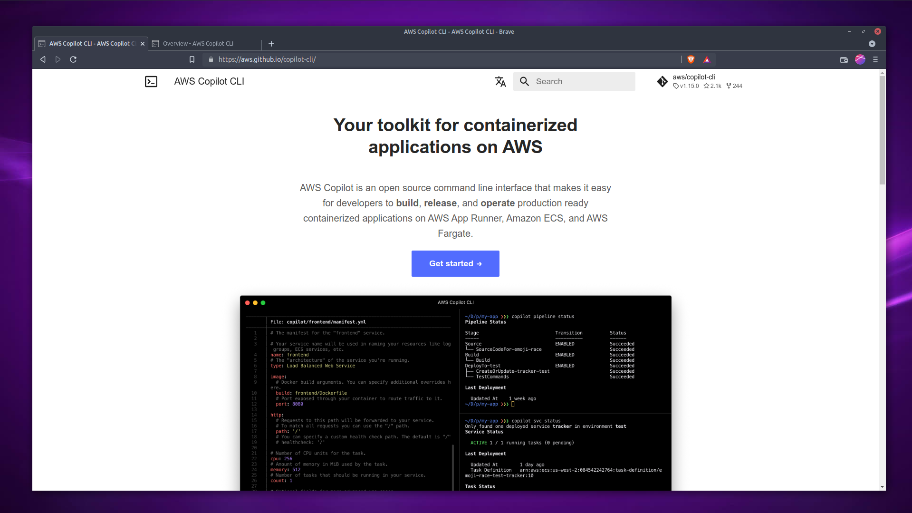Open the aws/copilot-cli repository link
This screenshot has height=513, width=912.
[694, 77]
